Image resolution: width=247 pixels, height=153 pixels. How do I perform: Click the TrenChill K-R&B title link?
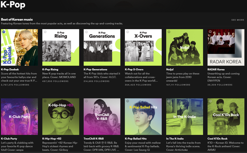(x=94, y=139)
